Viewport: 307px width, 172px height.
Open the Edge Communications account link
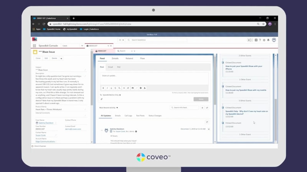tap(45, 141)
